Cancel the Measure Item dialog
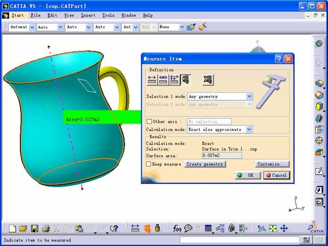This screenshot has width=328, height=246. (277, 175)
